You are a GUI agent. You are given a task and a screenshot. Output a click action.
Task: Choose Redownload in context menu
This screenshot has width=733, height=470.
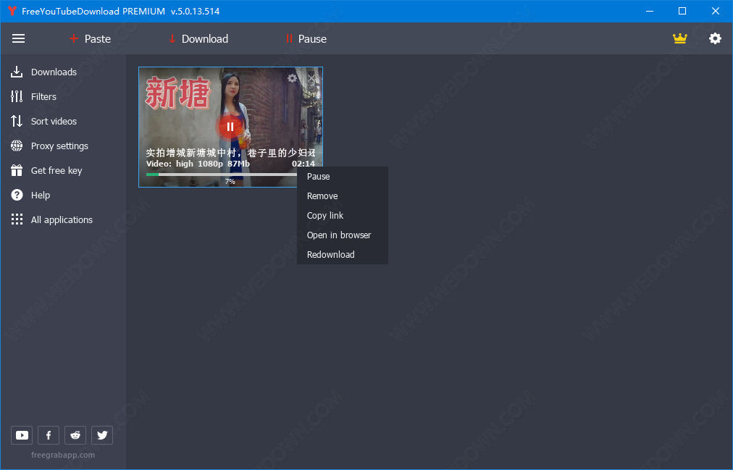342,255
